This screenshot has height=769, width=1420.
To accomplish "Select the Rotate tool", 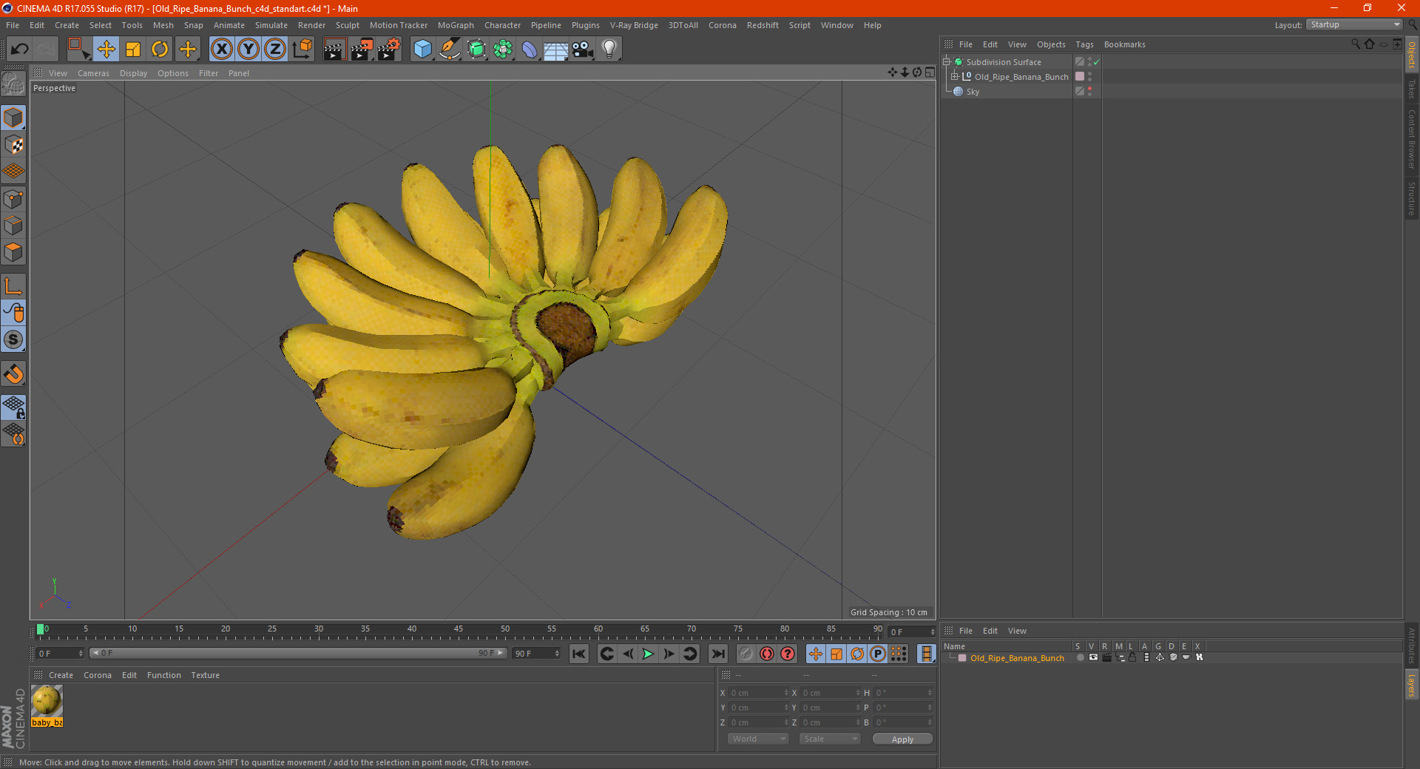I will [x=160, y=50].
